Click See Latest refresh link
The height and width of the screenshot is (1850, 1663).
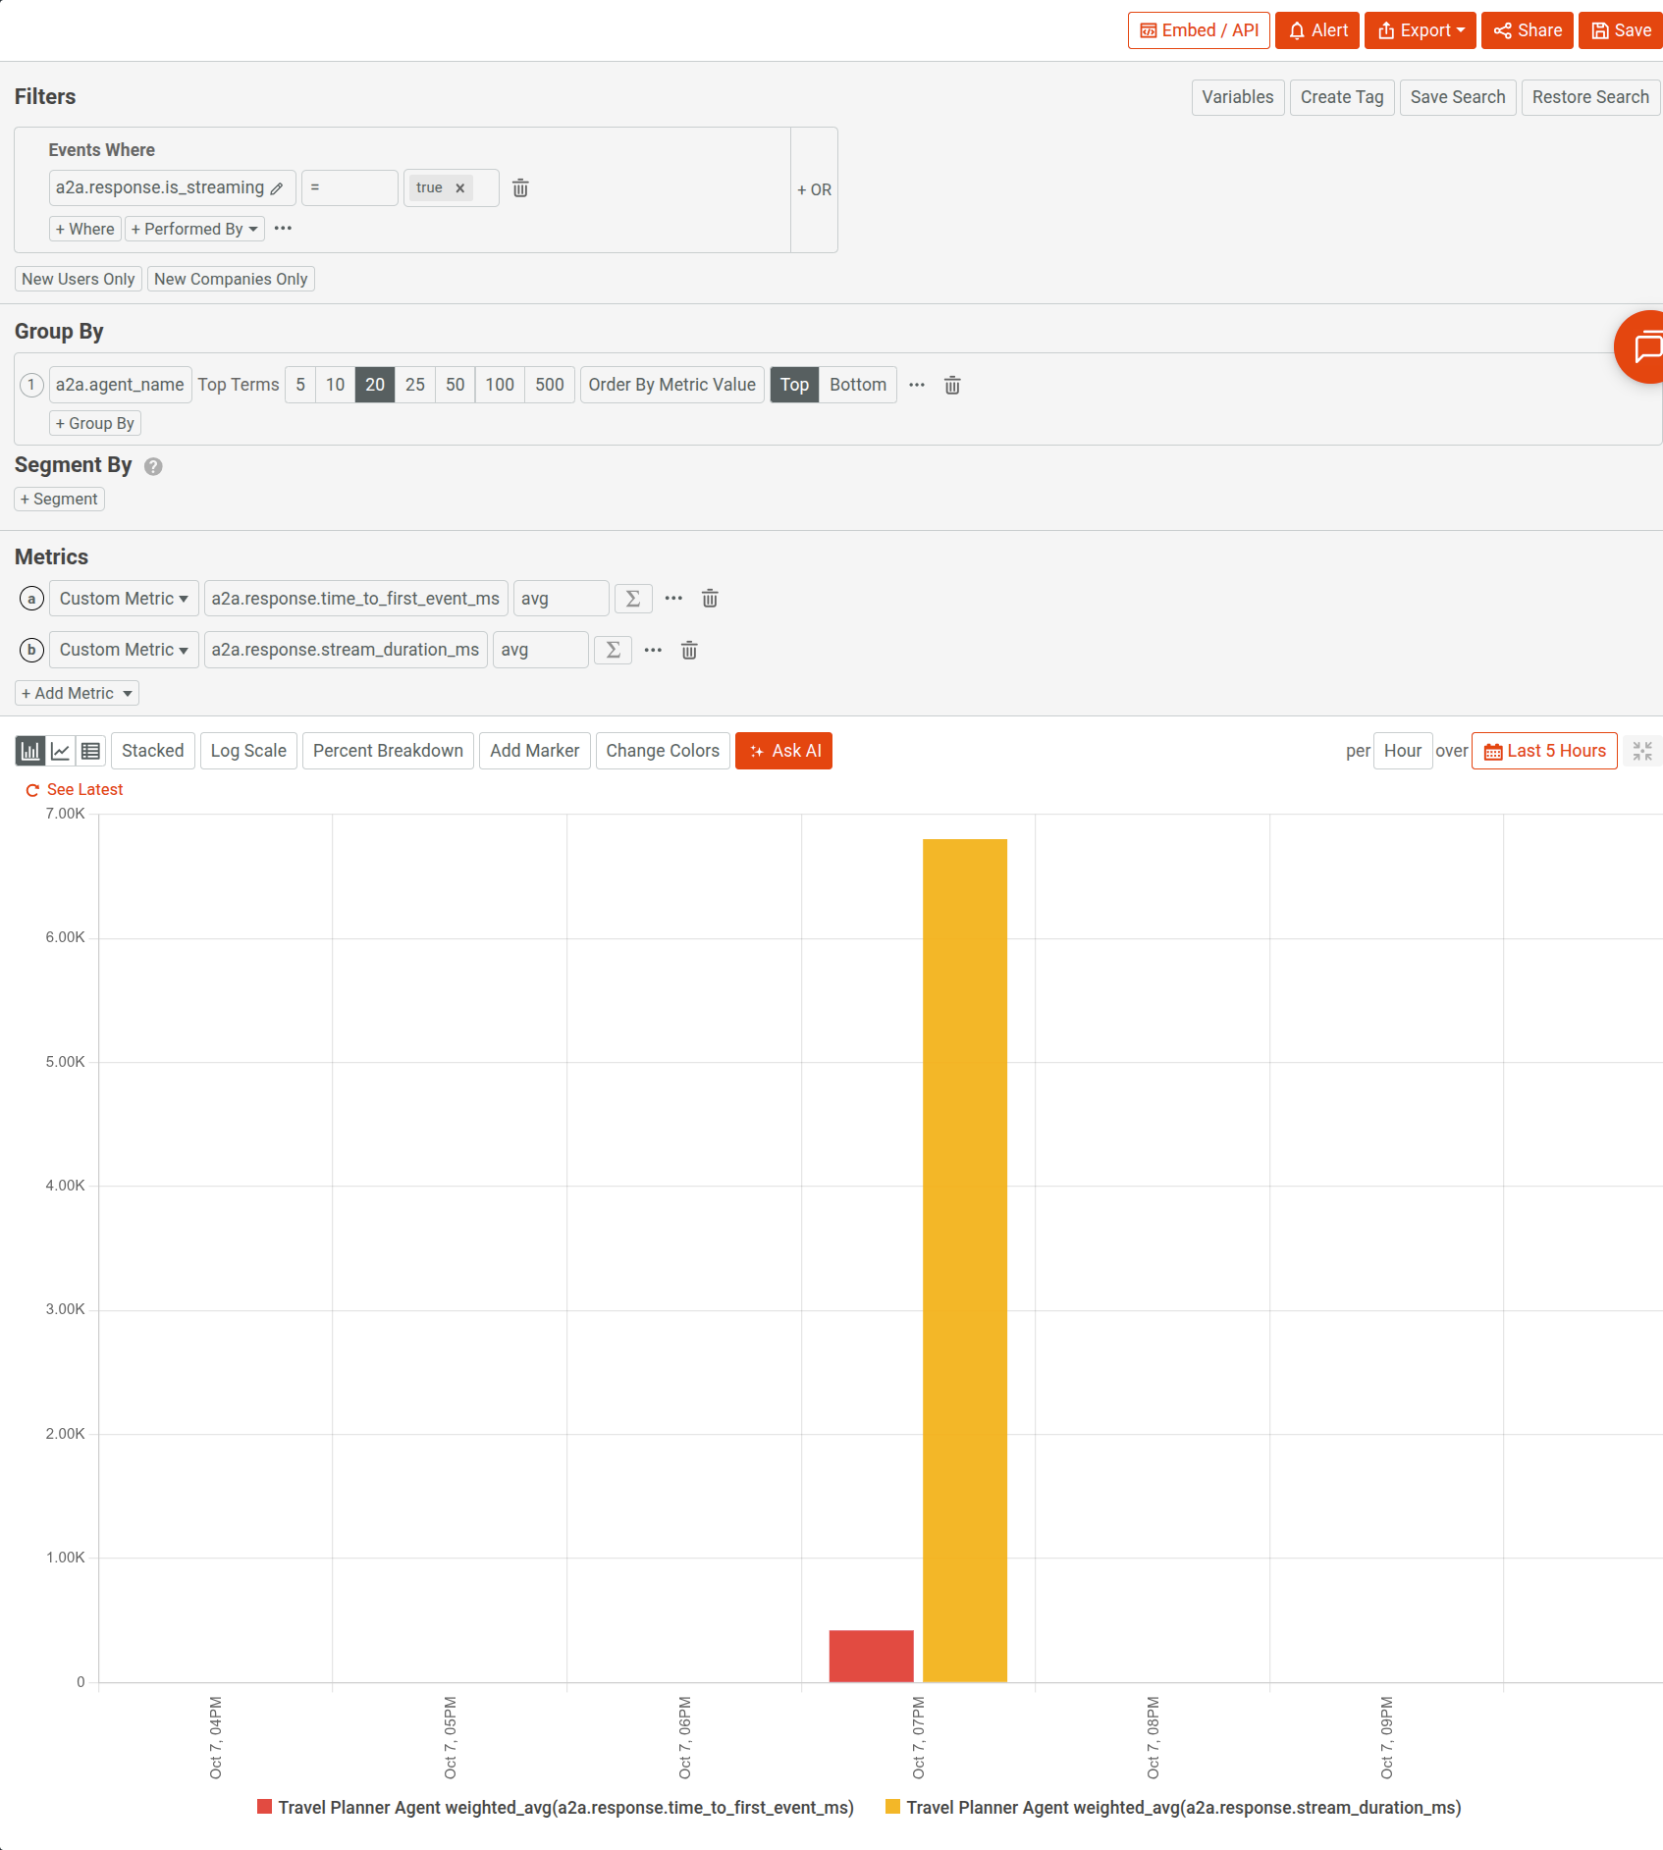click(x=75, y=789)
